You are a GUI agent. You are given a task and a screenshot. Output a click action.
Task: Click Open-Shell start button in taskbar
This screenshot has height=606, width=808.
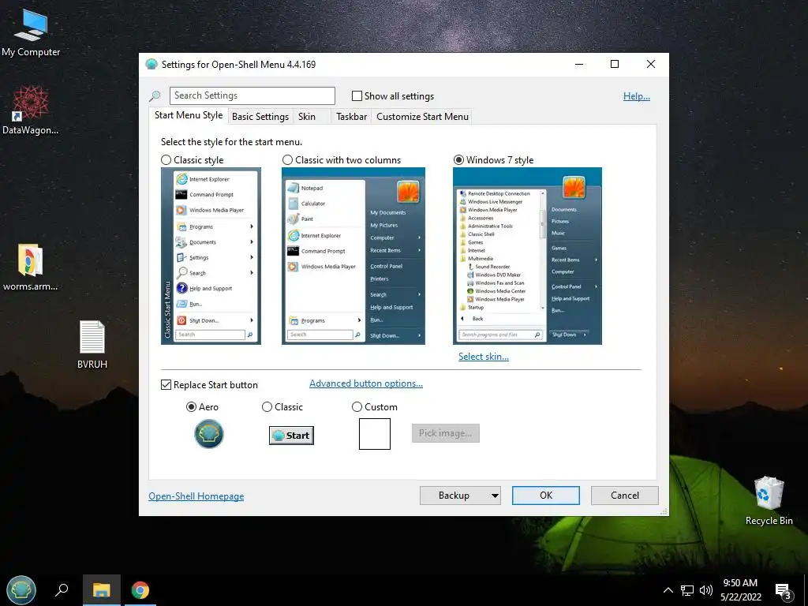tap(21, 590)
